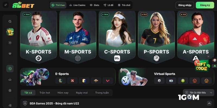
Task: Click the soccer ball icon under Virtual Sports
Action: point(159,81)
